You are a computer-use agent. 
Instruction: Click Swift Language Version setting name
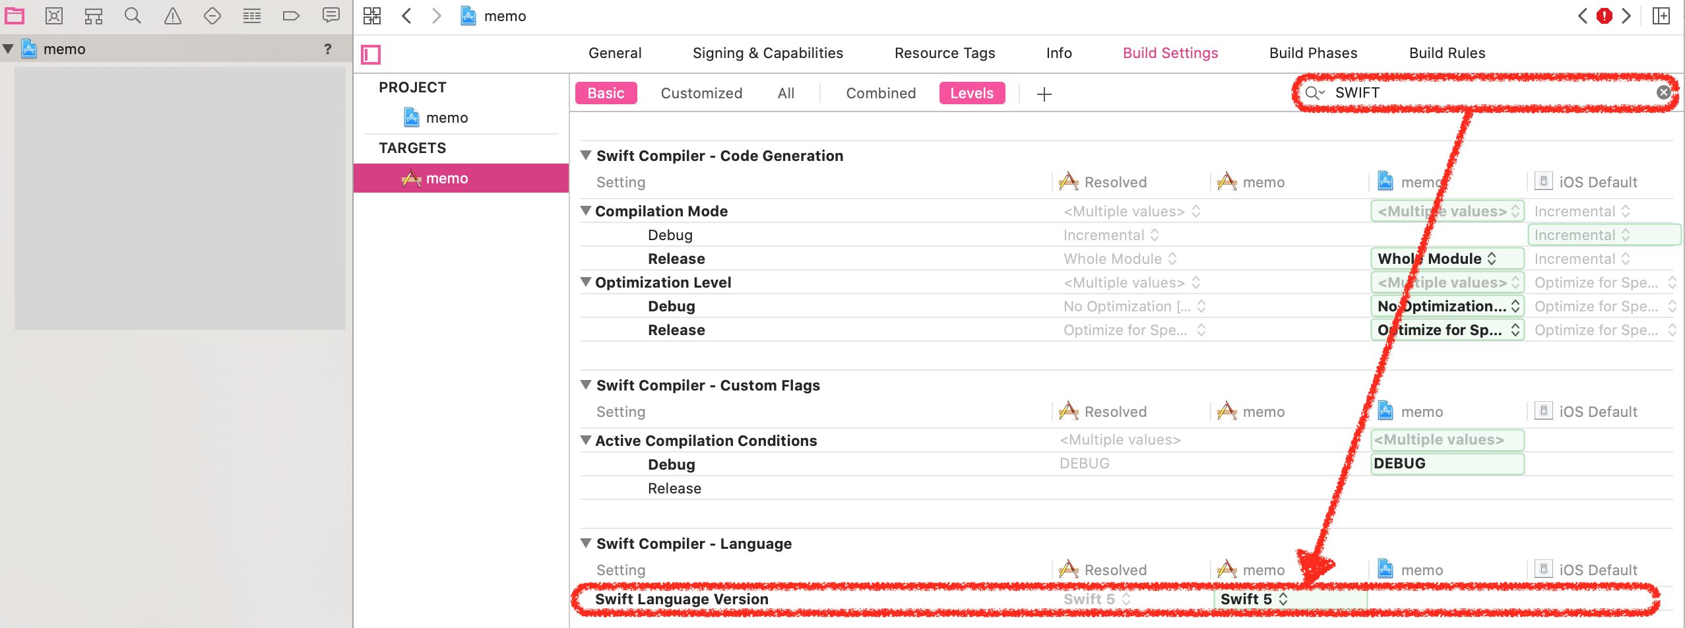click(x=682, y=599)
